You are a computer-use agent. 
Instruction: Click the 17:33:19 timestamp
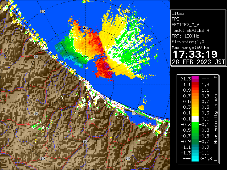[x=195, y=54]
